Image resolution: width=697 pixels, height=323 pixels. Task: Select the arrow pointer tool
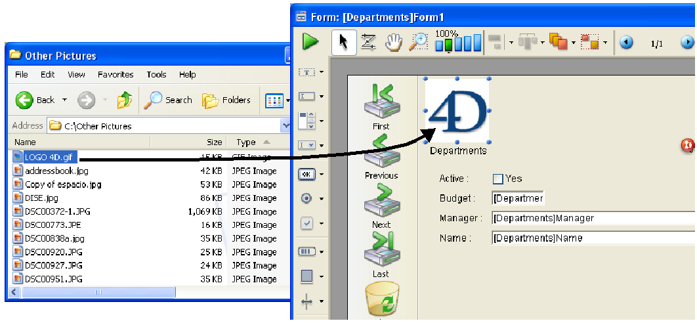point(344,42)
